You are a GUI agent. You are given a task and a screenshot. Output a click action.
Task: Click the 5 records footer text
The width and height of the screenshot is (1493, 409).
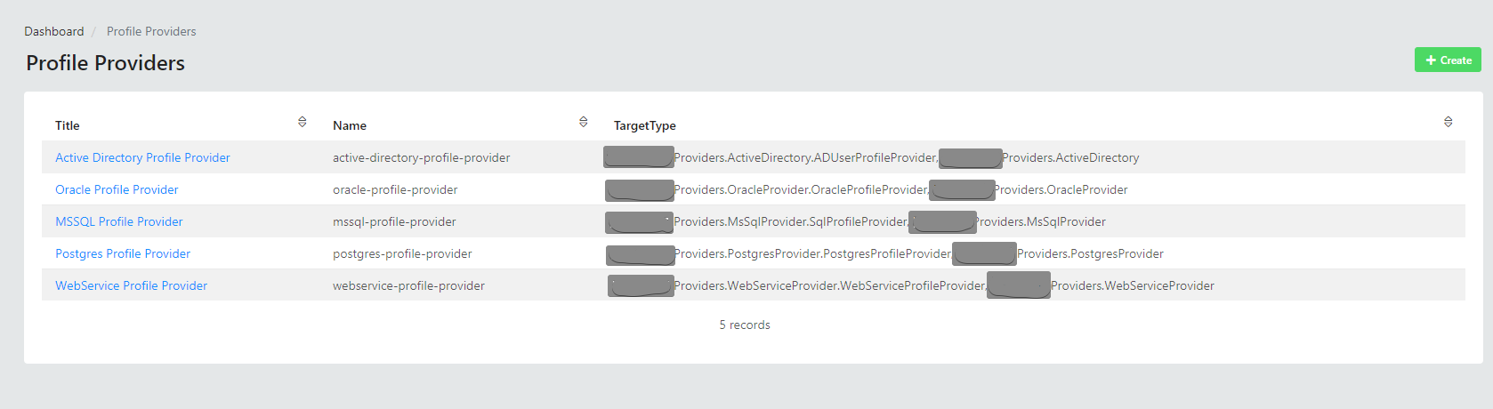(745, 325)
